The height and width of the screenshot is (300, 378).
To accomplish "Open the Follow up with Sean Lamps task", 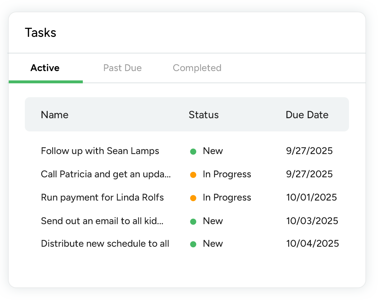I will point(100,151).
